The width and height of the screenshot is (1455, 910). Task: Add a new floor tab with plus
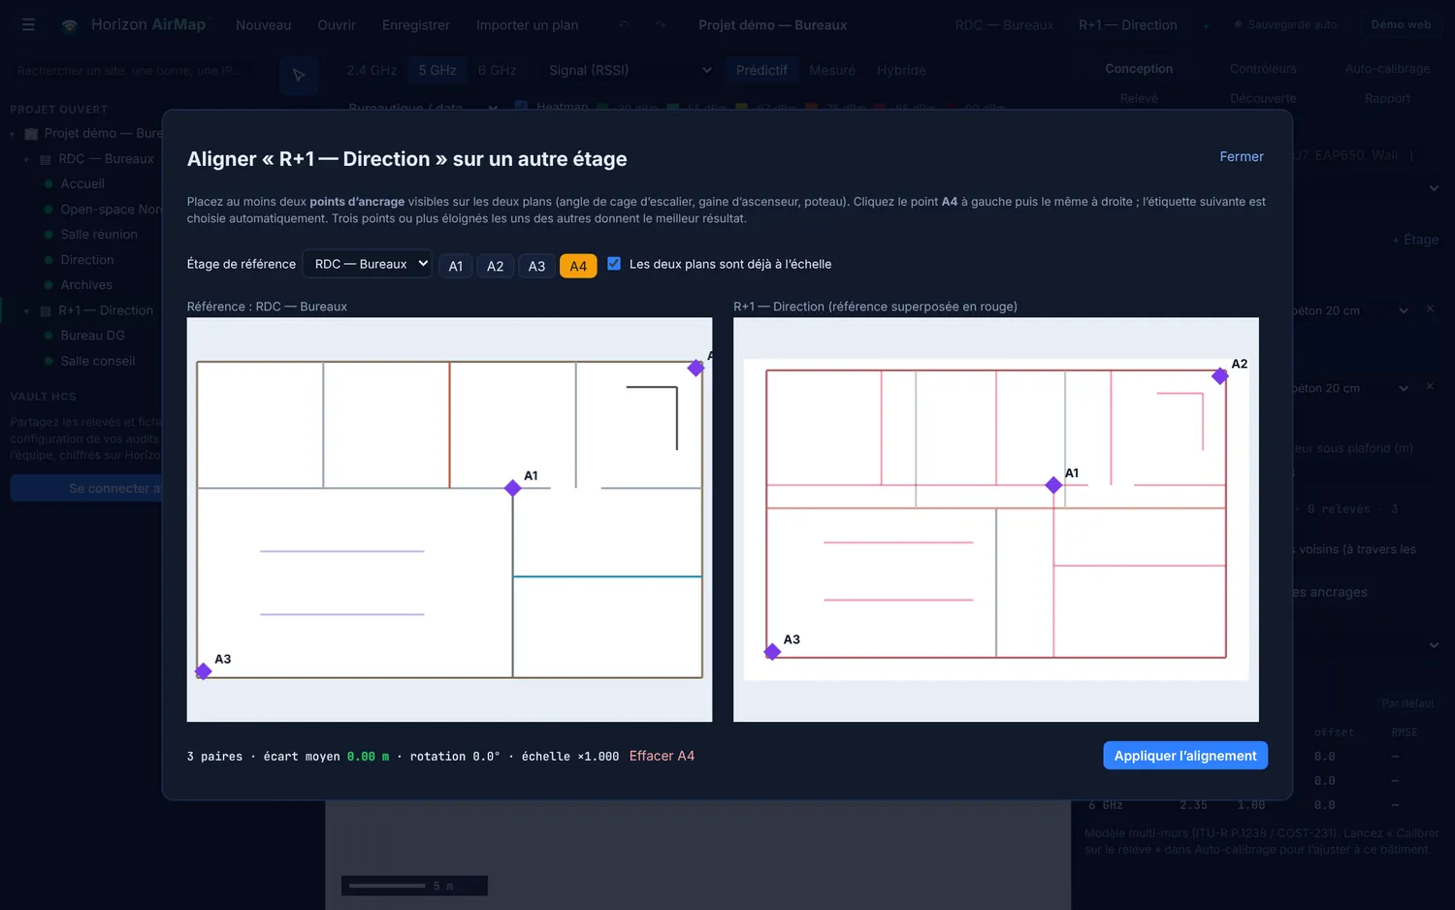point(1206,25)
